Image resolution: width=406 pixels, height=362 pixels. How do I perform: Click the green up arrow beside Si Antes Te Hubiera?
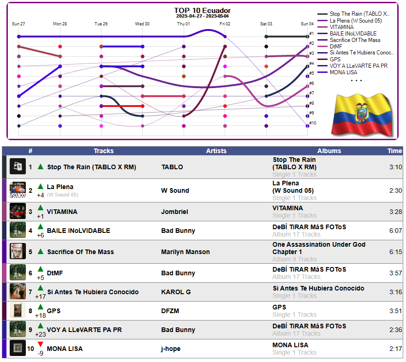coord(41,288)
